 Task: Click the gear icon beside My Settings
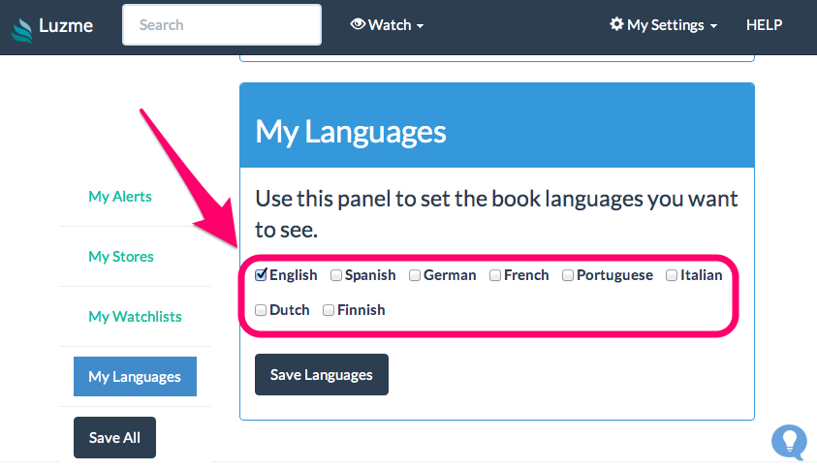point(616,24)
